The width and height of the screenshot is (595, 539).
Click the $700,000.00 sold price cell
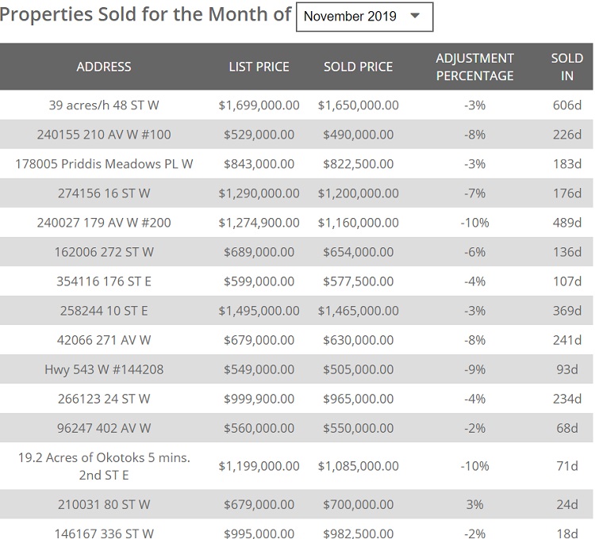coord(358,504)
